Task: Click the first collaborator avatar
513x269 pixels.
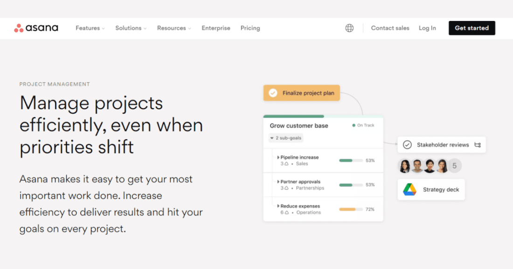Action: (x=405, y=166)
